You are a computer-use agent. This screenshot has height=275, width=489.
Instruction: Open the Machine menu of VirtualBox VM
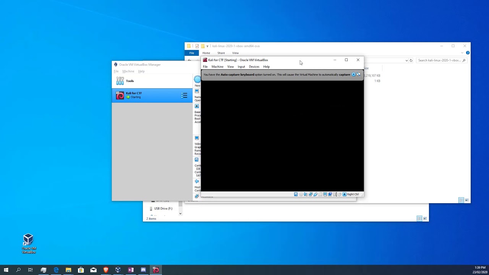[217, 66]
